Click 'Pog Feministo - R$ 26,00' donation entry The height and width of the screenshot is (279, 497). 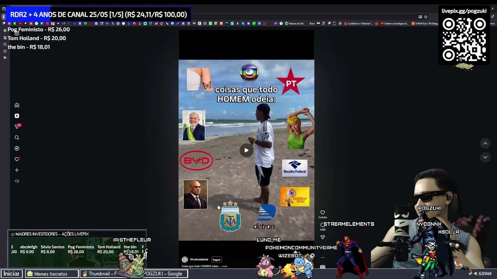[x=38, y=29]
